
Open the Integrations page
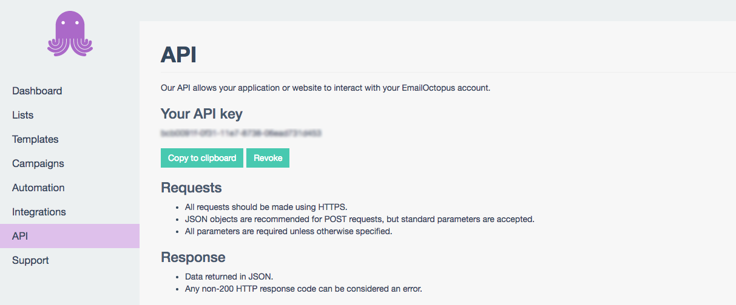click(39, 212)
